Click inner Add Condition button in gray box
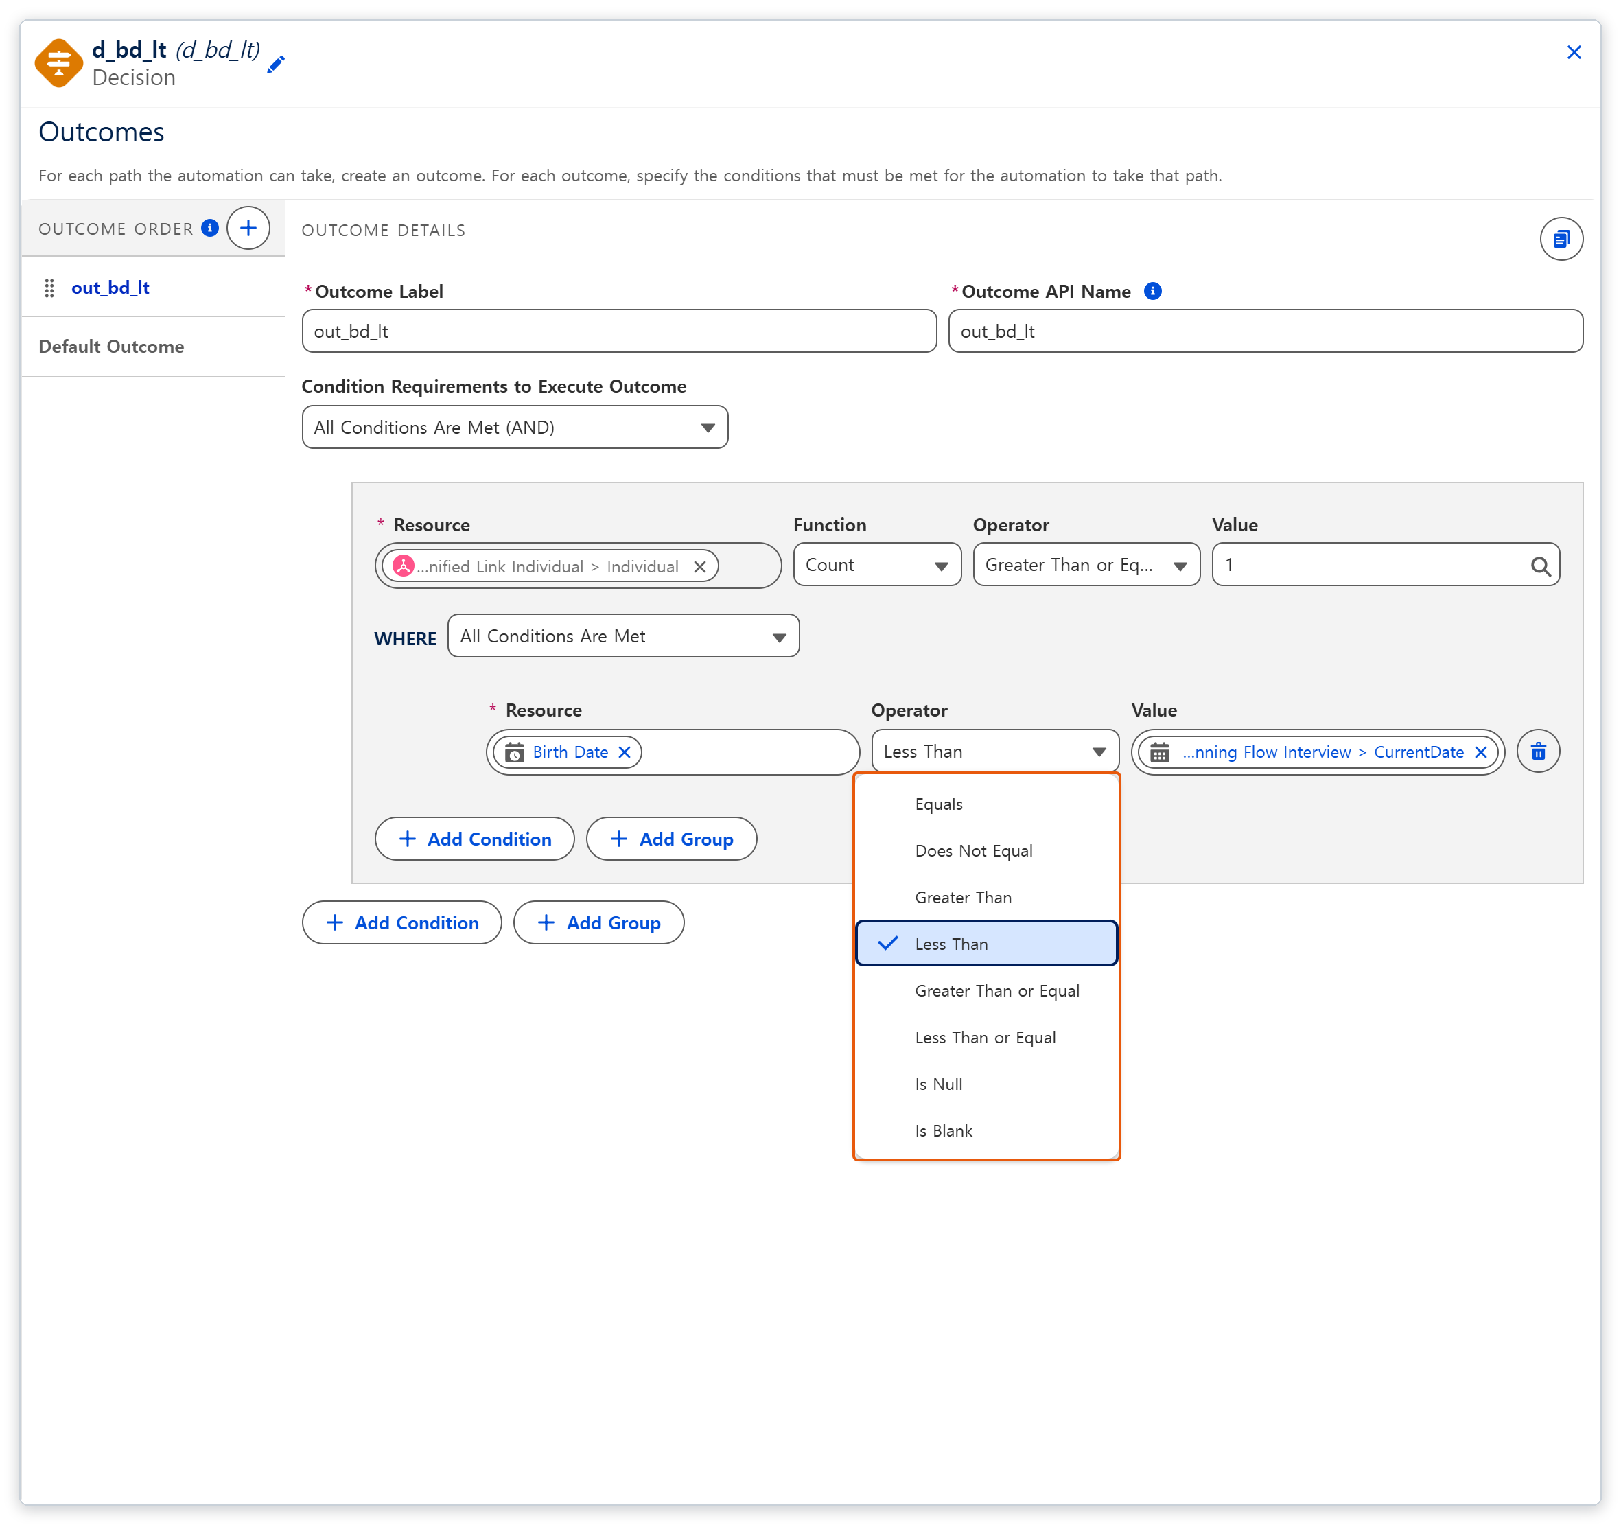This screenshot has width=1621, height=1525. coord(474,839)
